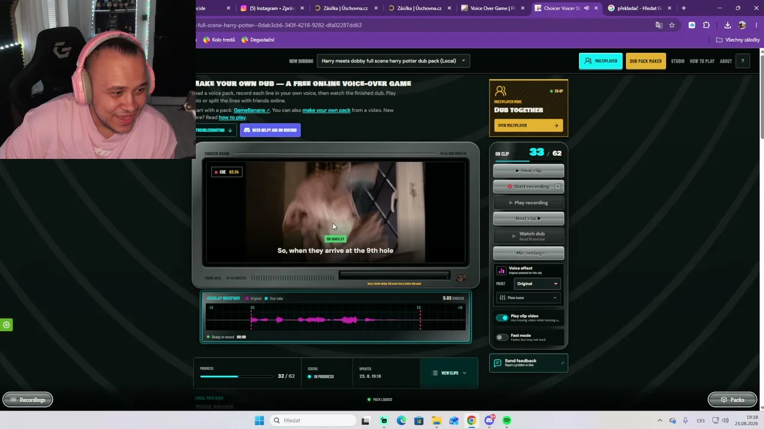Click the green gear widget on left edge
The image size is (764, 429).
click(x=7, y=325)
